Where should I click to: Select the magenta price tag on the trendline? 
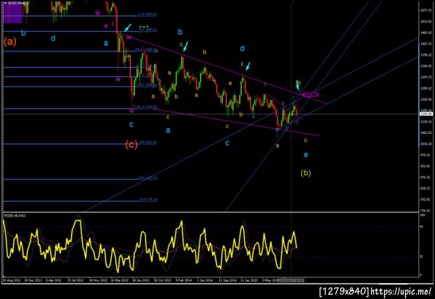coord(310,95)
